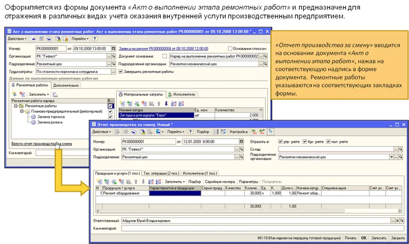
Task: Select Продукция и услуги (1 поз.) tab
Action: pyautogui.click(x=117, y=173)
